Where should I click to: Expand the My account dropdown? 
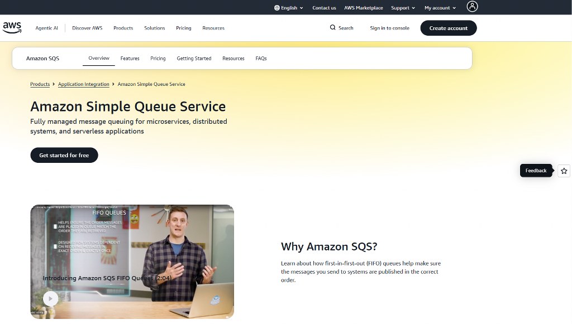(x=440, y=8)
